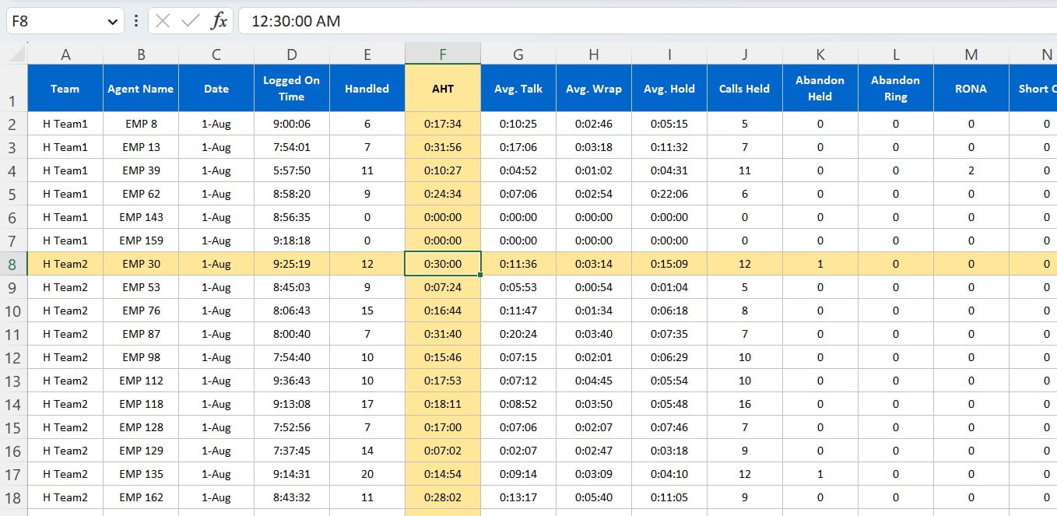Click the Logged On Time header cell
1057x516 pixels.
tap(291, 88)
